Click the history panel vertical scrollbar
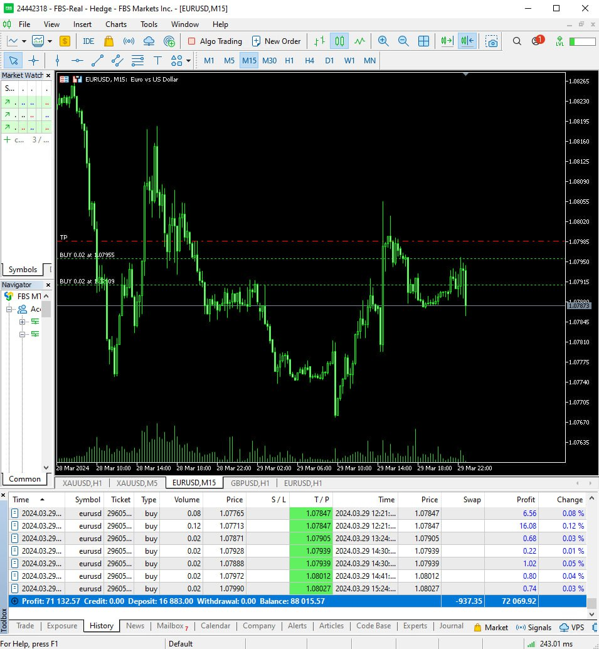This screenshot has width=599, height=649. point(592,556)
